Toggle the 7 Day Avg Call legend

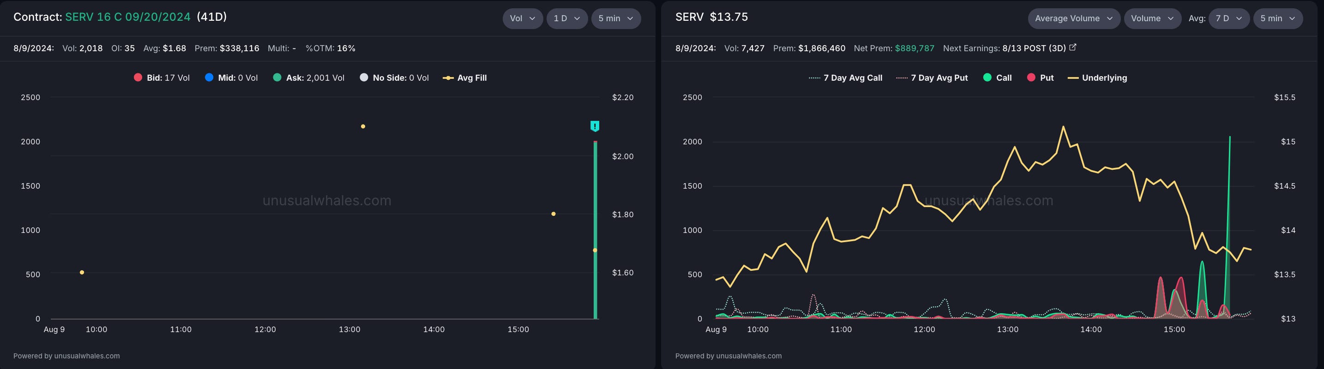[x=845, y=77]
